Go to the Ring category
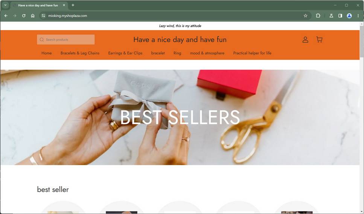 coord(177,53)
